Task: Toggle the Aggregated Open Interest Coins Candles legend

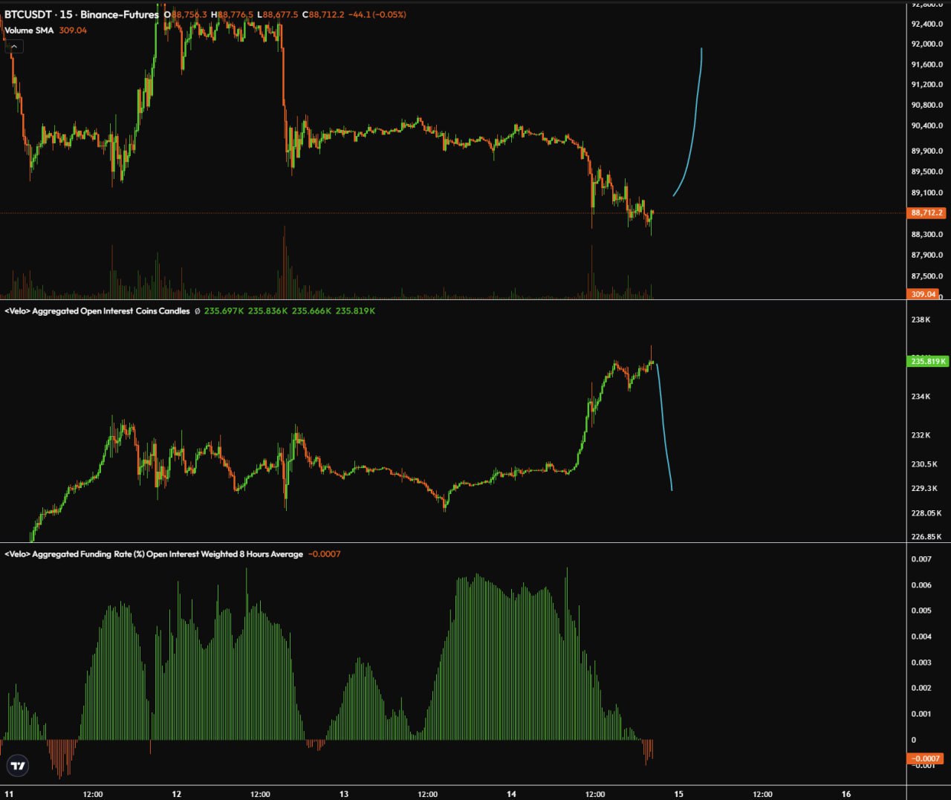Action: pyautogui.click(x=95, y=310)
